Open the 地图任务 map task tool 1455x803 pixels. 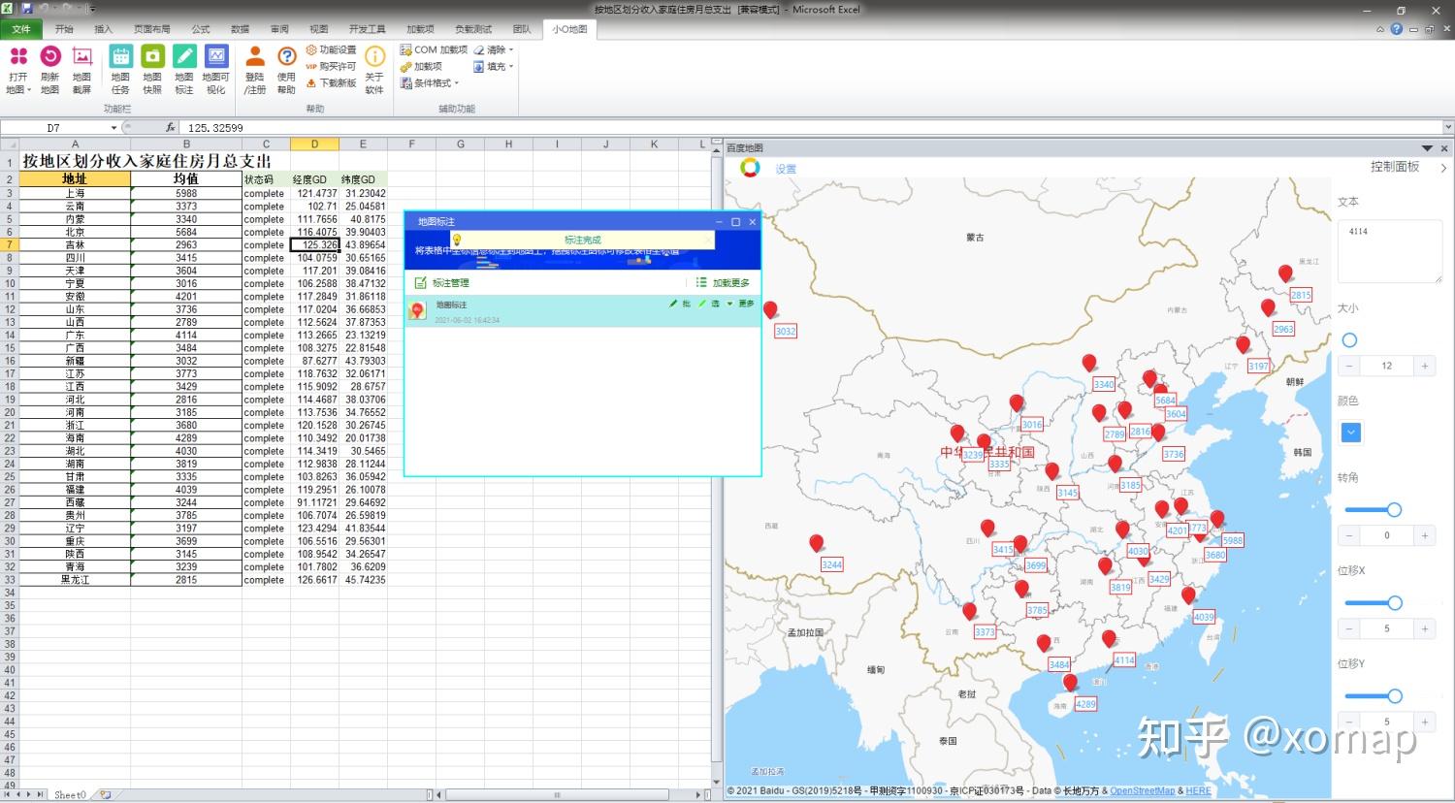click(120, 58)
